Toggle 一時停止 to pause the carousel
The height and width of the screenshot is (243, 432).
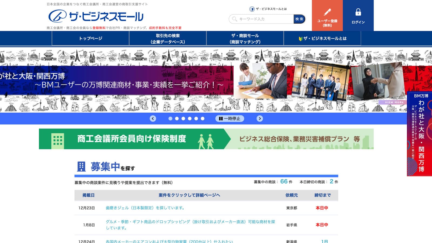tap(230, 119)
